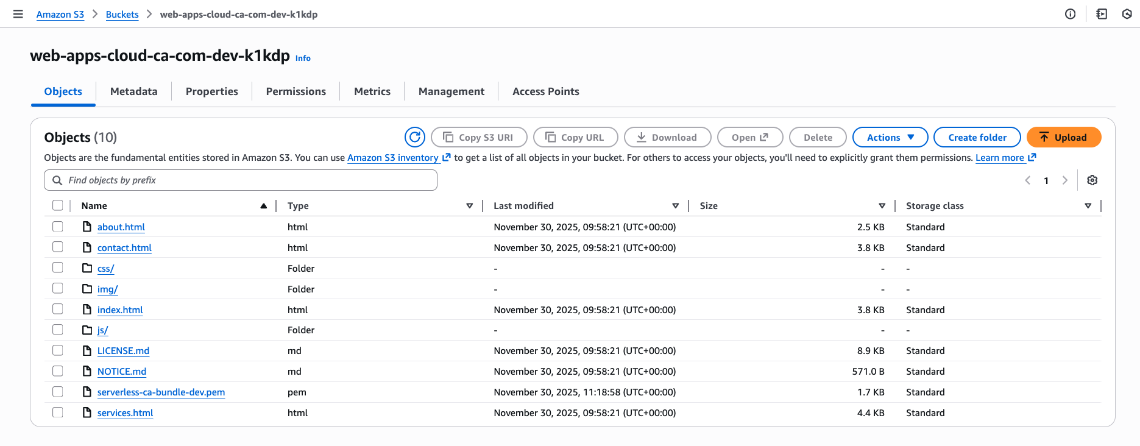Open the services.html object link
1140x446 pixels.
[125, 412]
